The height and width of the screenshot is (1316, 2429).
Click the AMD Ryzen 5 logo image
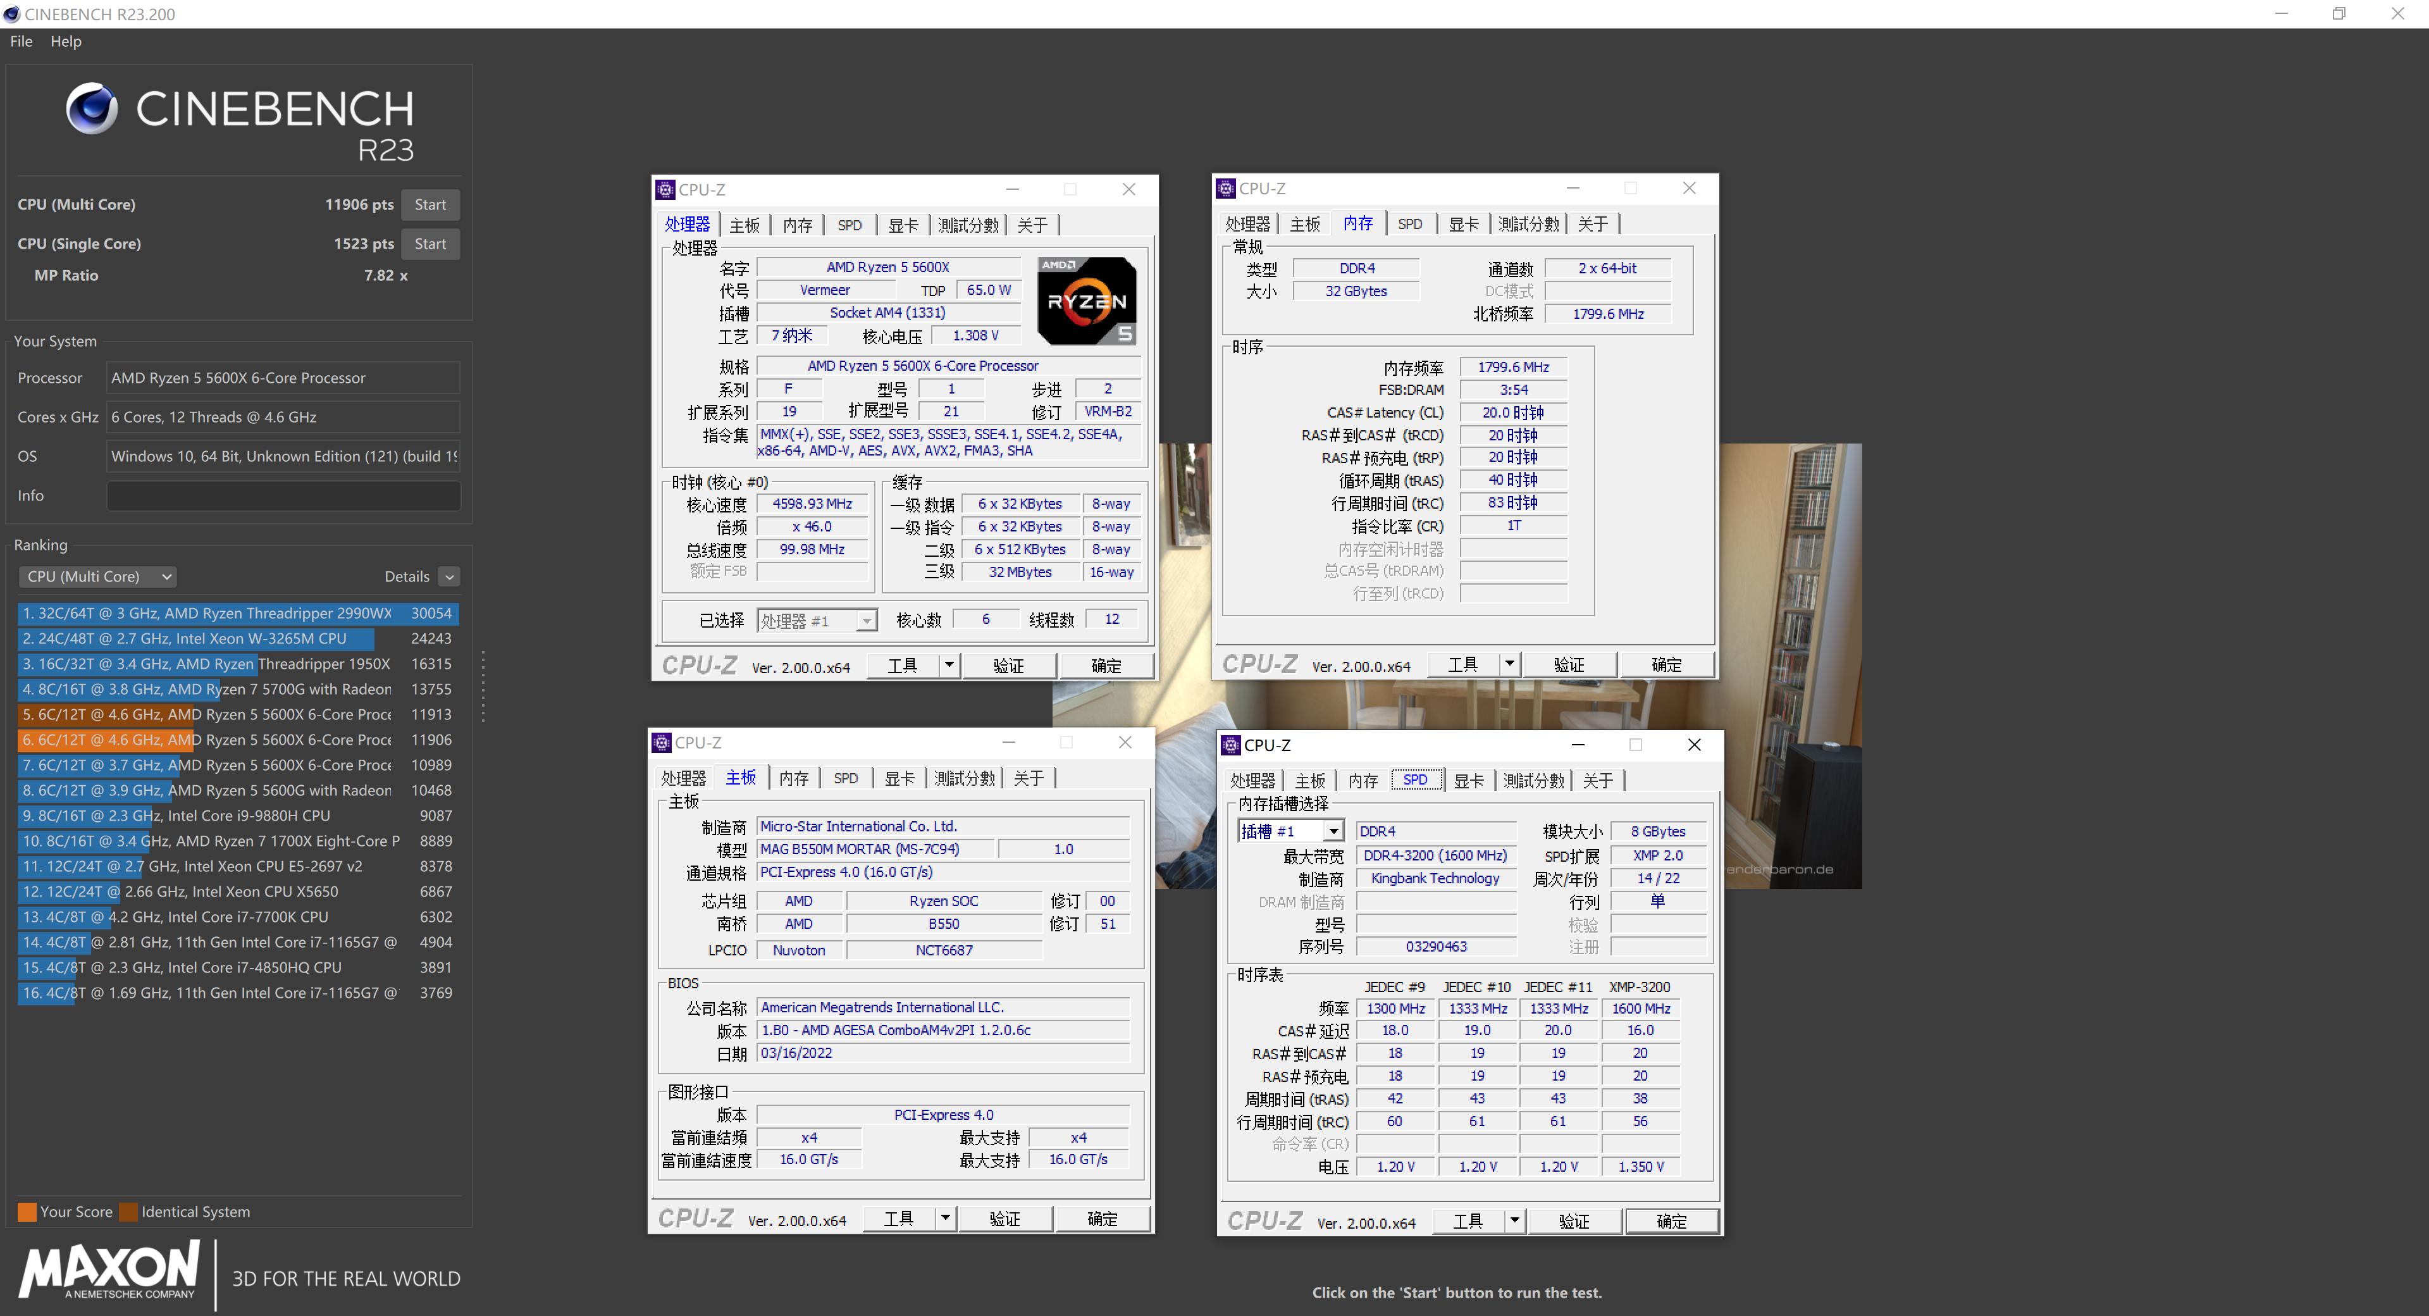pyautogui.click(x=1086, y=300)
